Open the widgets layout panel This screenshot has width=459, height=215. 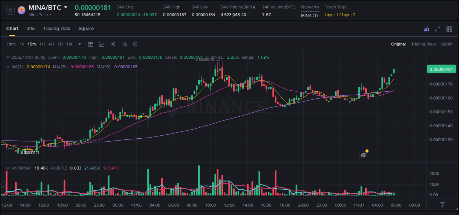pos(449,29)
